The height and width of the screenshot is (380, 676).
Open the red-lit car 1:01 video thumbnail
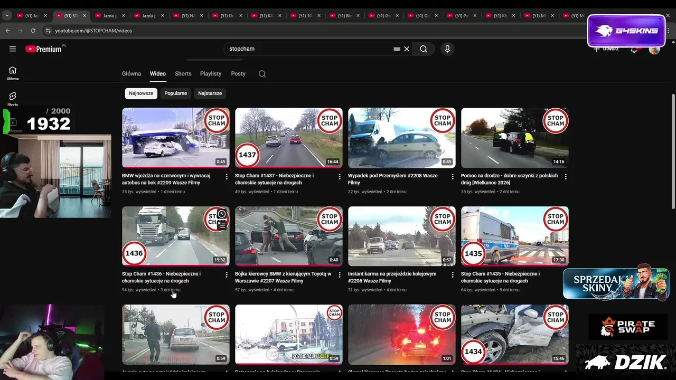[402, 334]
